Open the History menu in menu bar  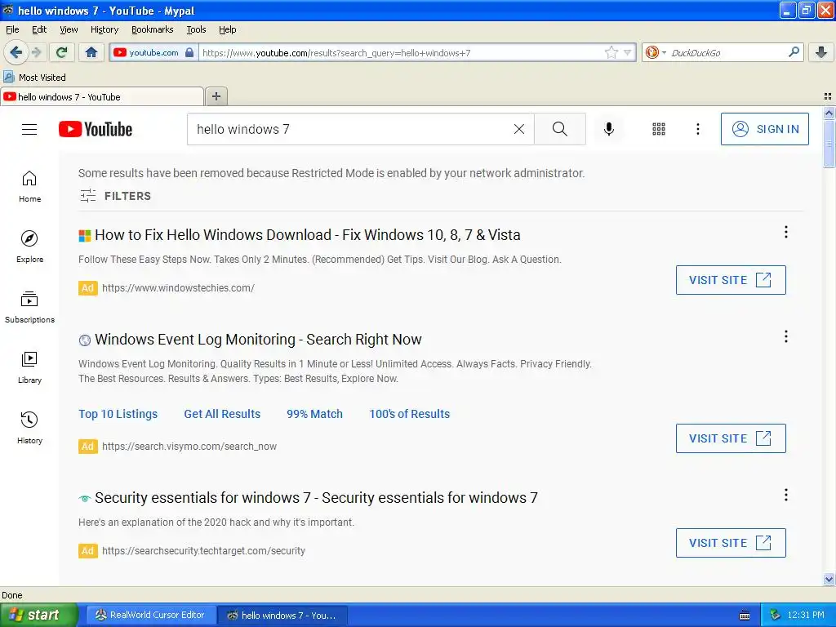pyautogui.click(x=104, y=29)
